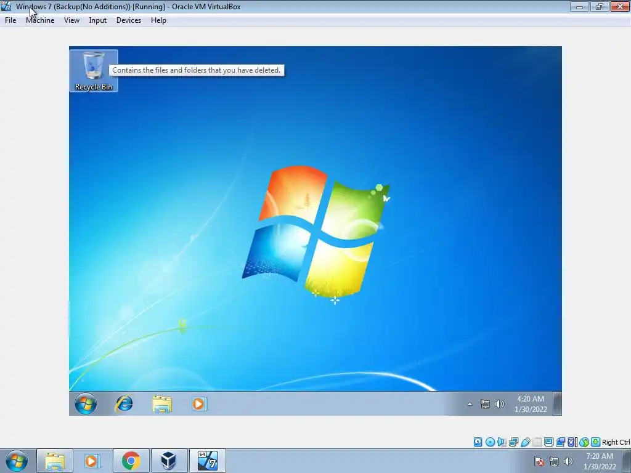This screenshot has height=473, width=631.
Task: Launch Internet Explorer in guest taskbar
Action: (124, 403)
